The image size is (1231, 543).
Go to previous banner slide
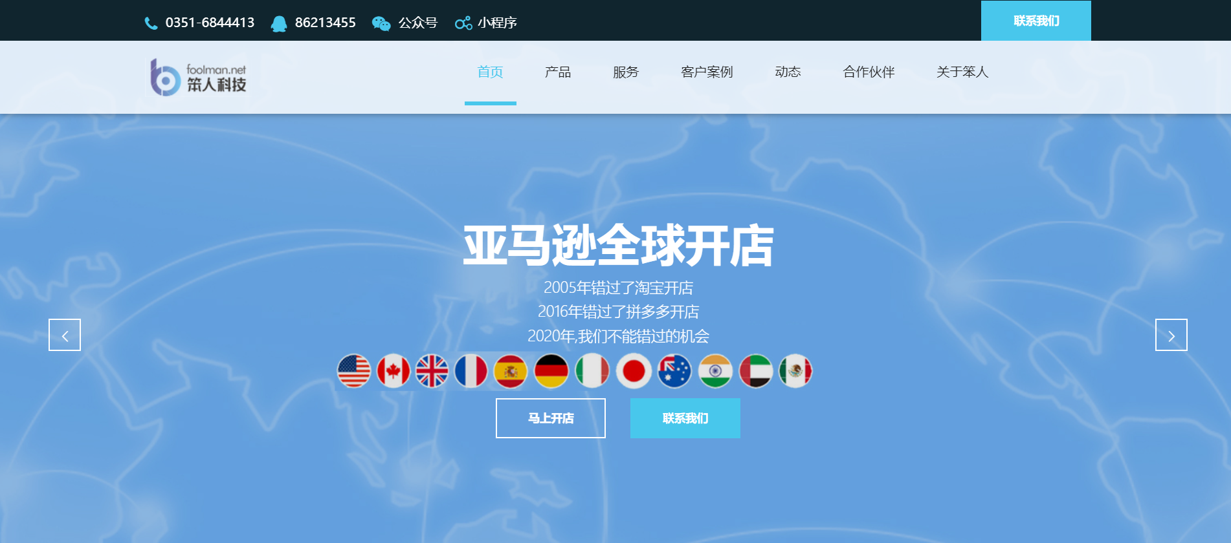pyautogui.click(x=65, y=335)
